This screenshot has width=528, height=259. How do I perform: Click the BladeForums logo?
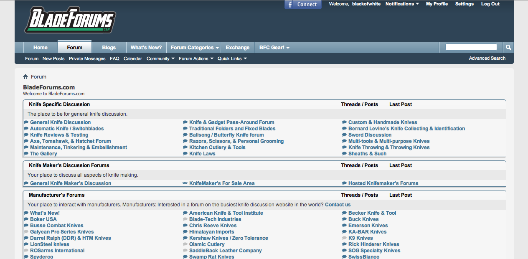pos(70,20)
